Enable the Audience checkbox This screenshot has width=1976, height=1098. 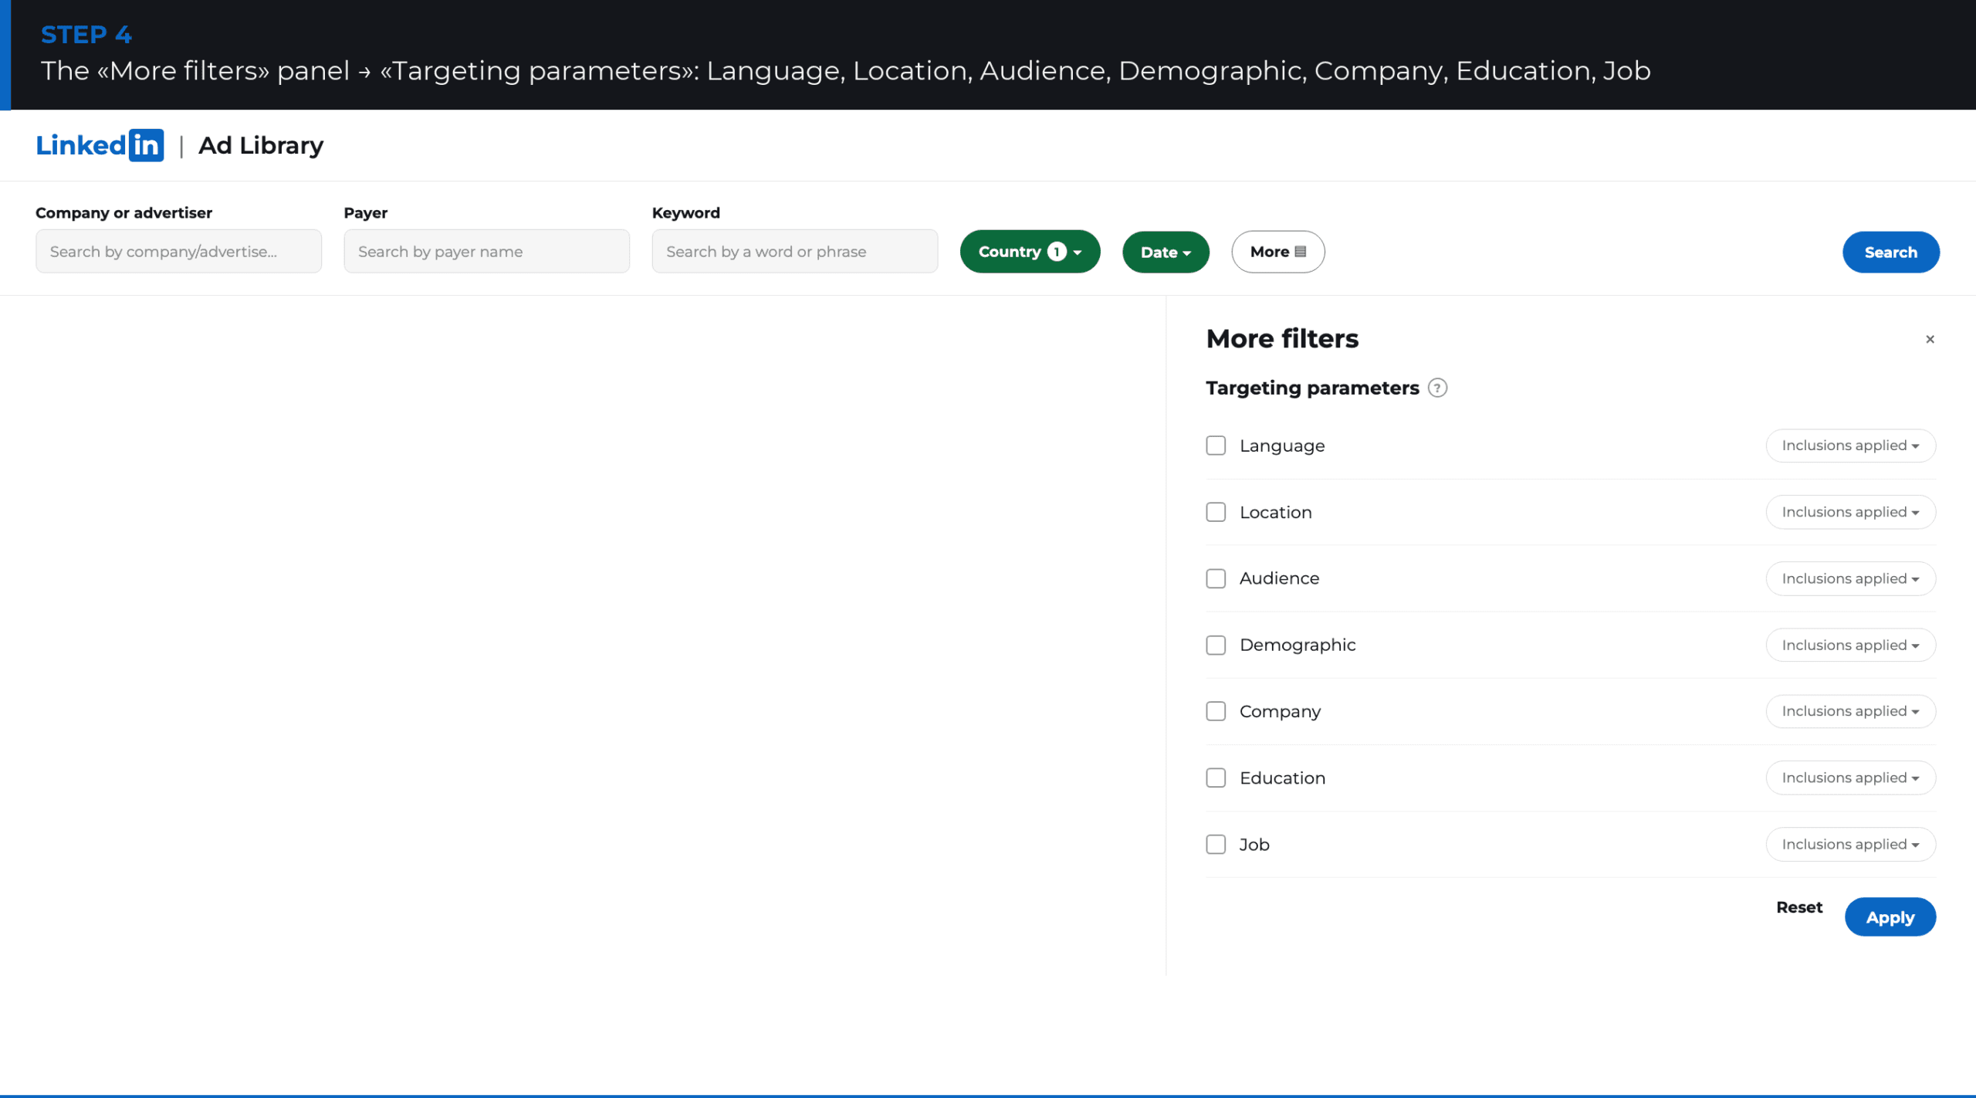tap(1216, 578)
